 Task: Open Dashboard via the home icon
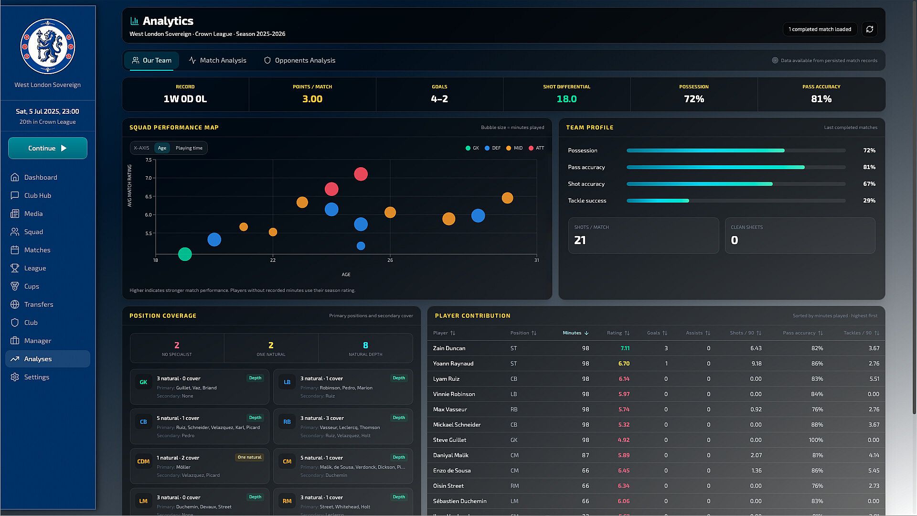15,177
